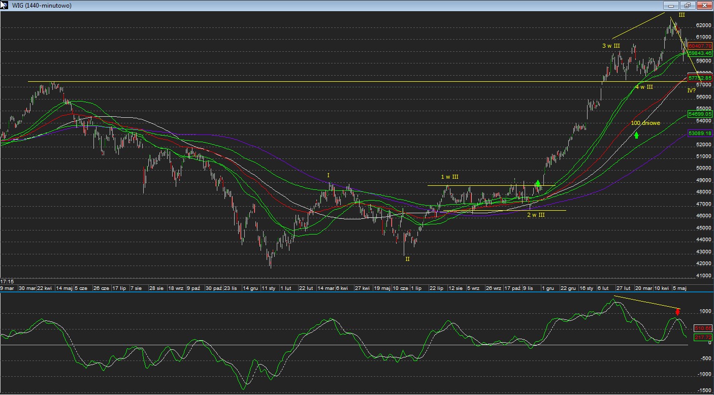Click the '1 gru' date on time axis
Screen dimensions: 714x395
point(547,288)
